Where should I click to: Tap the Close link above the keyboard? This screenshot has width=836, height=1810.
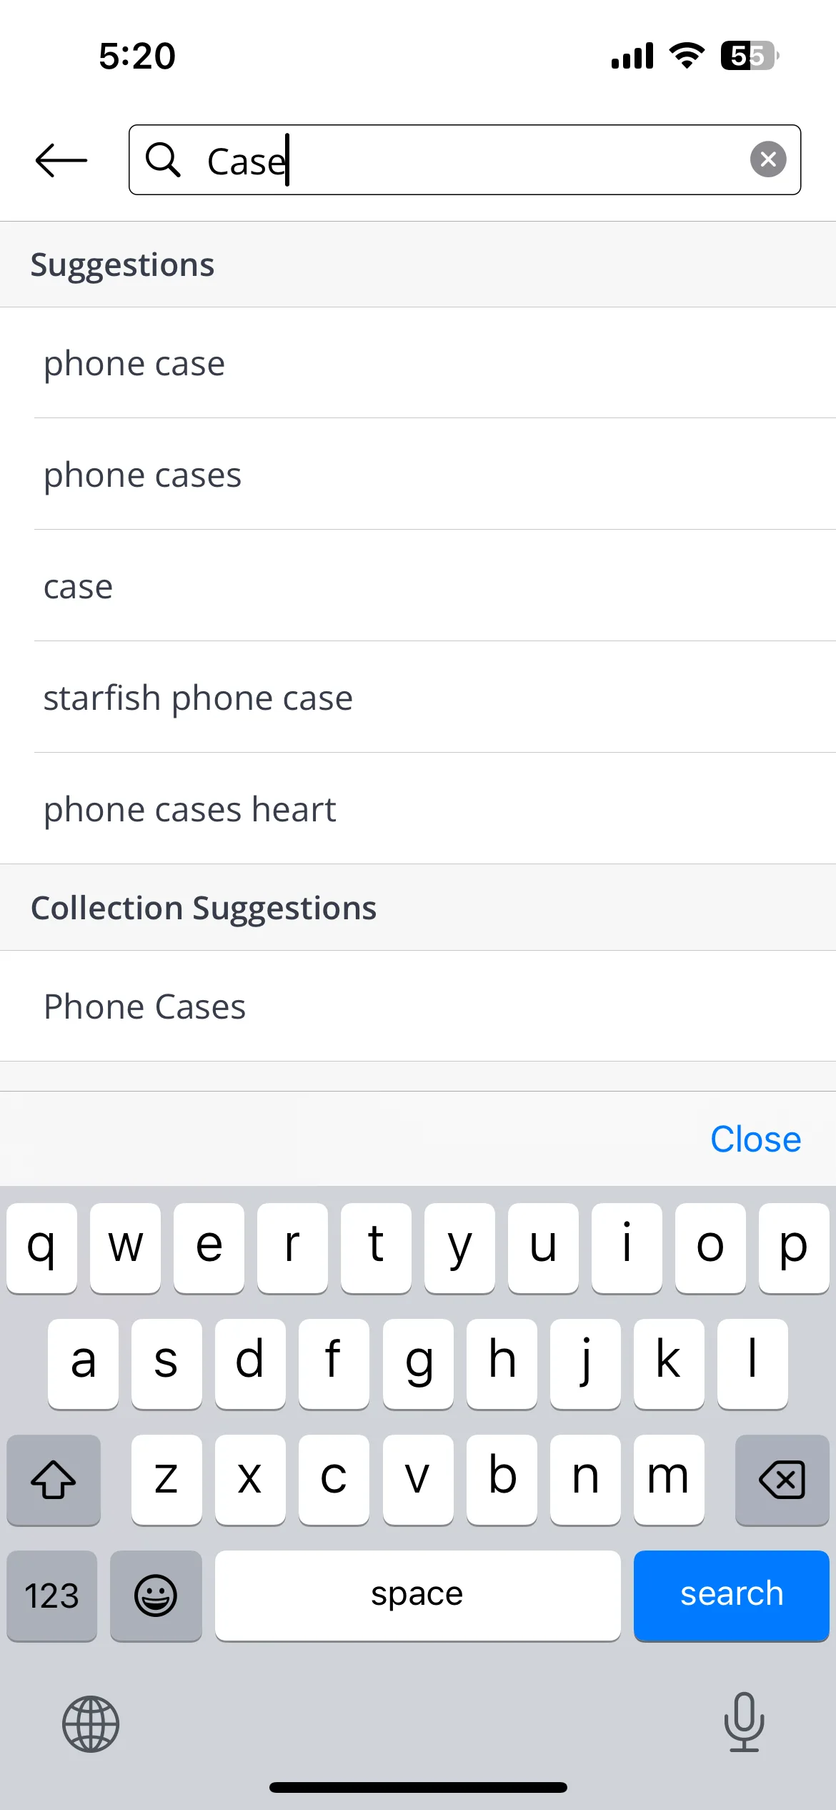point(755,1139)
